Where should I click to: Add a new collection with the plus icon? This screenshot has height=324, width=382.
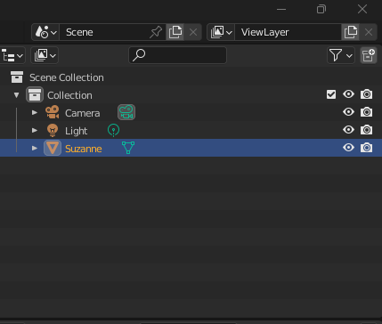369,55
